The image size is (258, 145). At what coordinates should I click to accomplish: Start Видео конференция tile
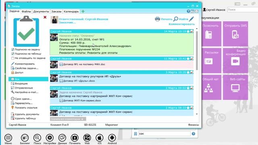235,60
